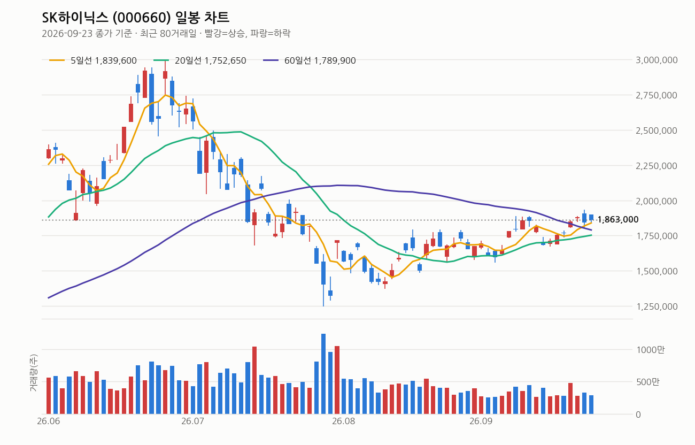Click the 거래량(주) volume axis title

34,373
